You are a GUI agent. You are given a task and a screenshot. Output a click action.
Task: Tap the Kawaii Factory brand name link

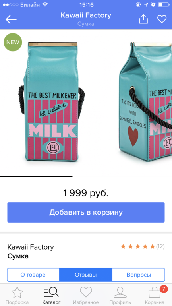pos(31,247)
